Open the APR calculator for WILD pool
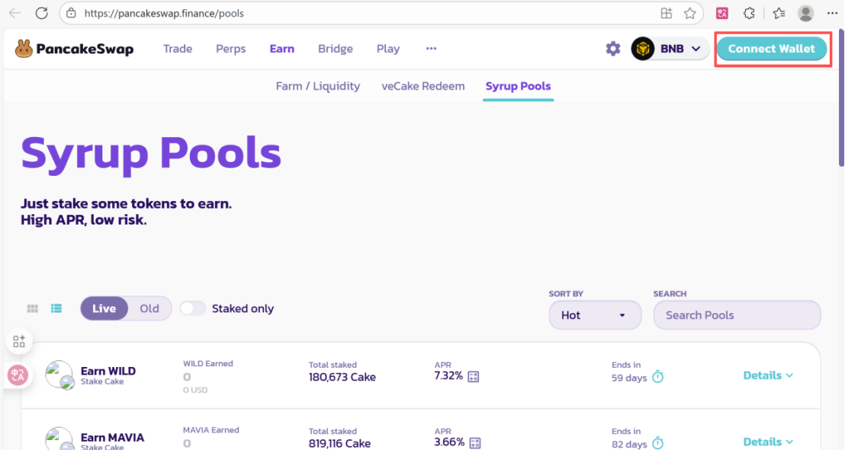This screenshot has width=845, height=450. coord(473,376)
